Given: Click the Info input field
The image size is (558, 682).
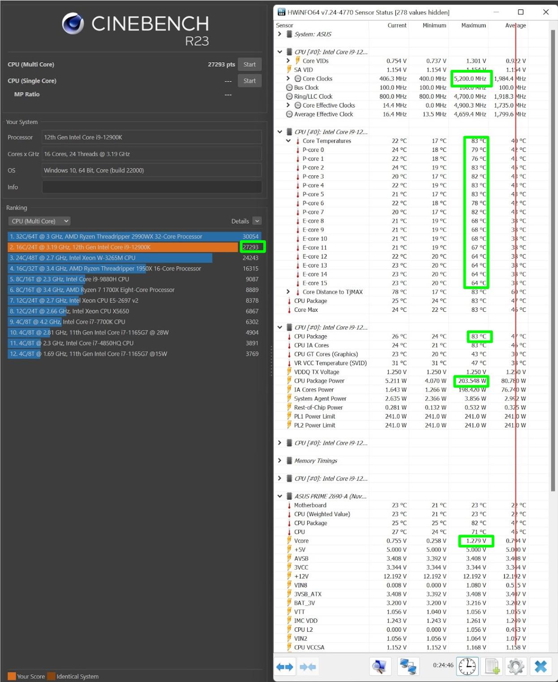Looking at the screenshot, I should click(x=152, y=187).
